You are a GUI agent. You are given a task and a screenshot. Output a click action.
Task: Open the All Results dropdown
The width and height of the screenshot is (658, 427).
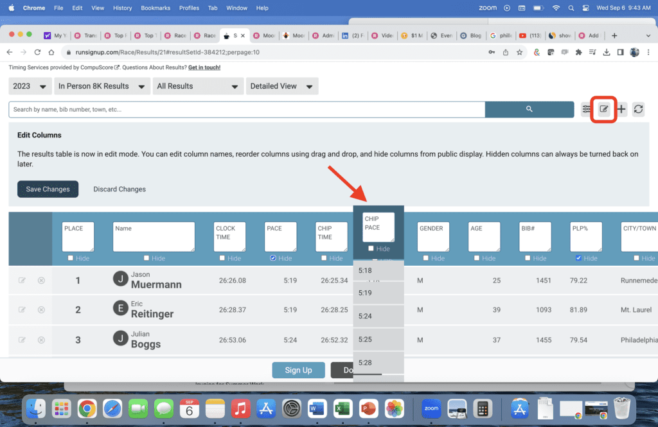pyautogui.click(x=198, y=86)
